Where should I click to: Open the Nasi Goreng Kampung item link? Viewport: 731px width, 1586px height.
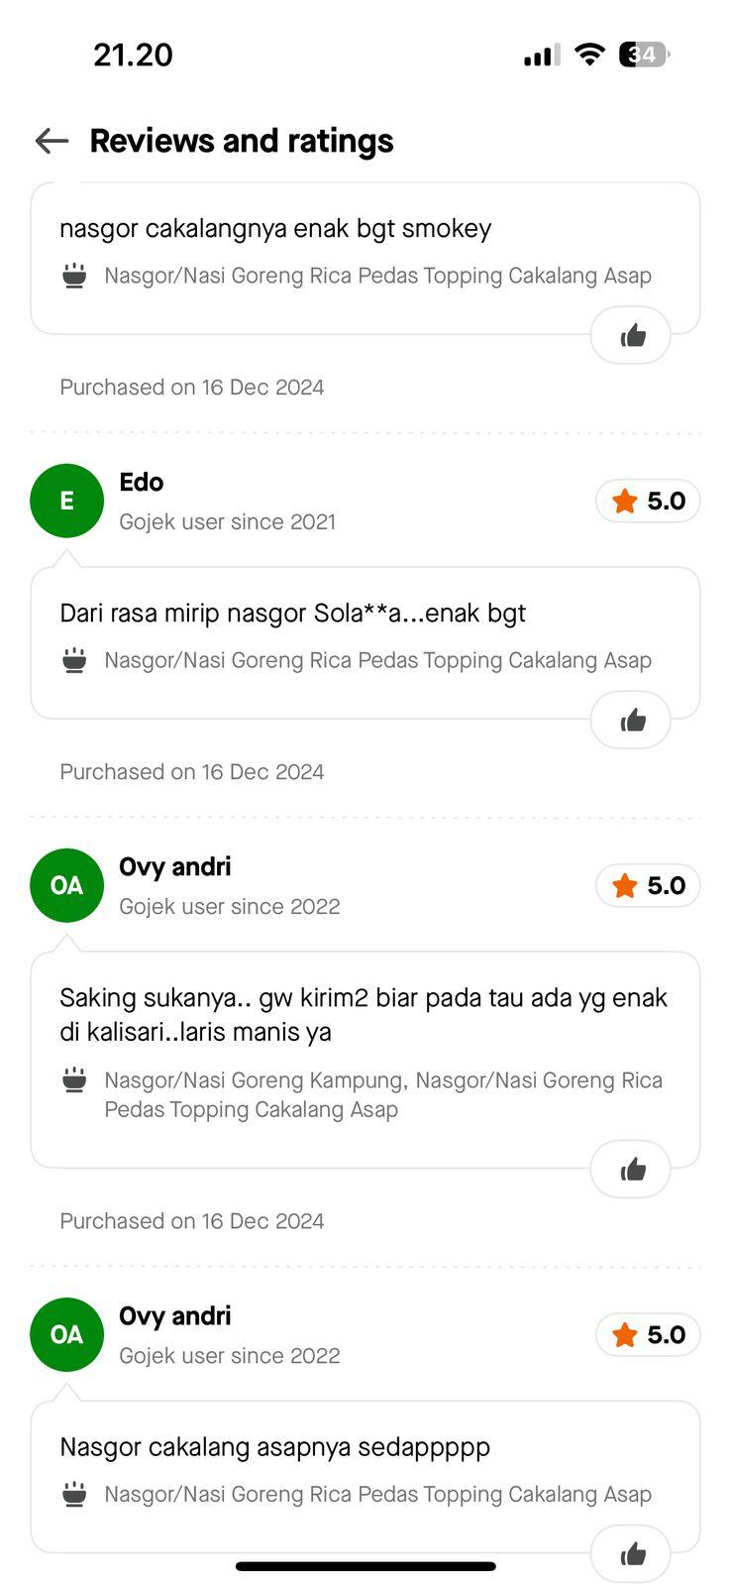(x=254, y=1080)
